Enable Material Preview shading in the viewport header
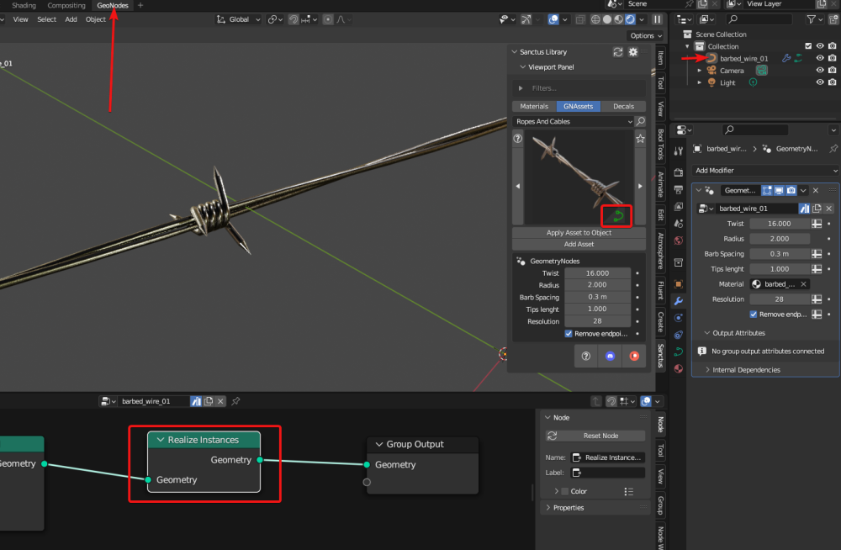 tap(618, 19)
